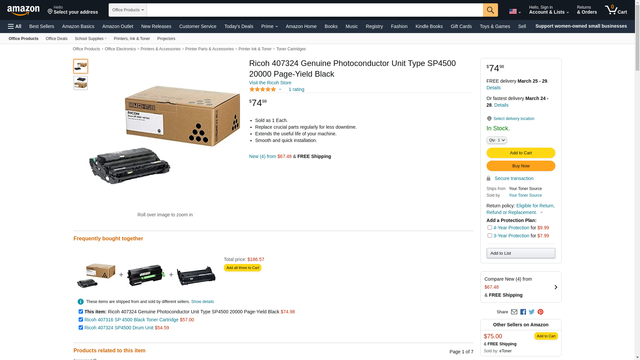Open the Office Products search category dropdown
Image resolution: width=640 pixels, height=360 pixels.
[x=128, y=10]
